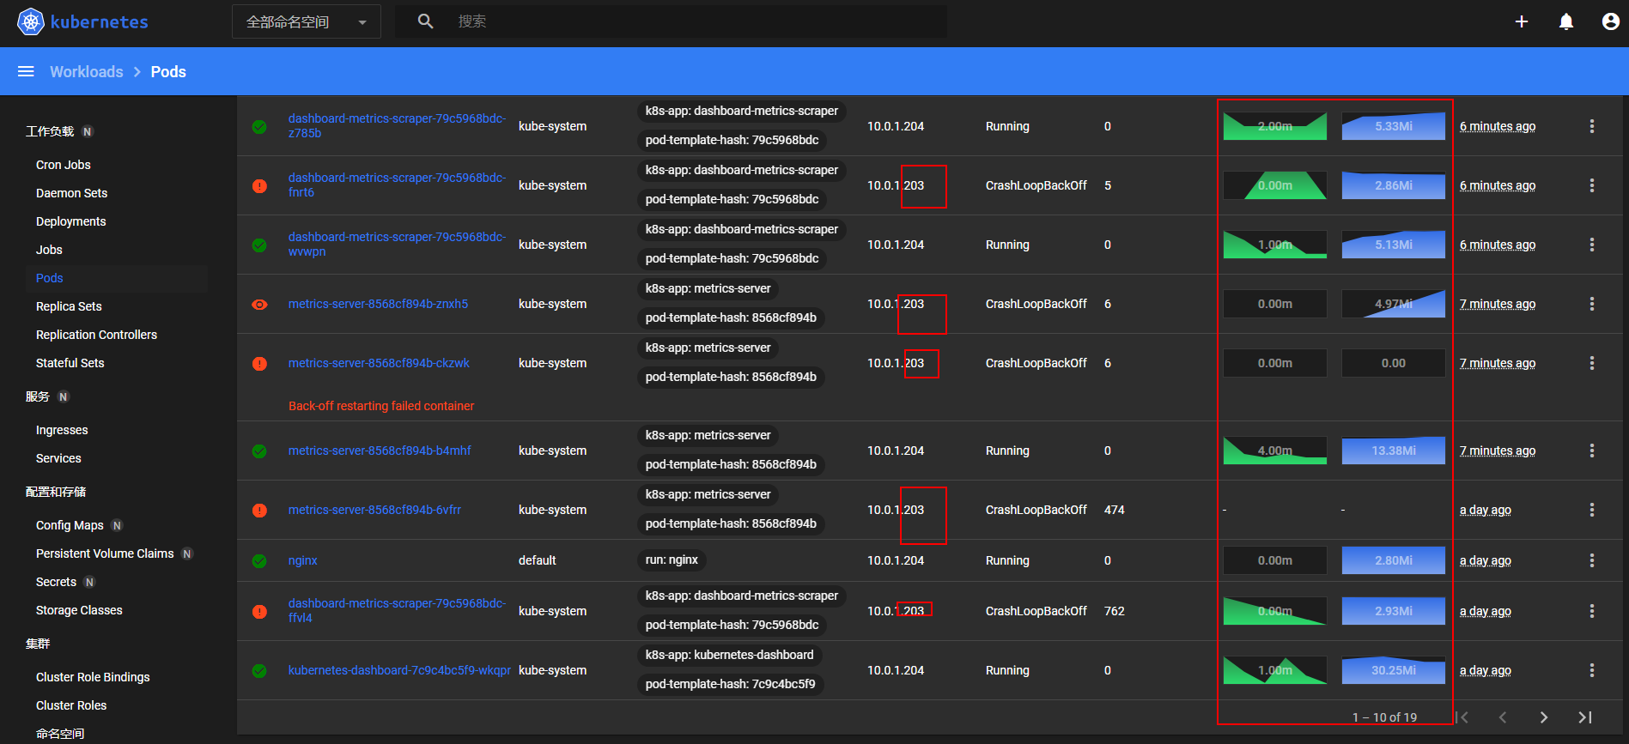Click restart count 762

1114,611
